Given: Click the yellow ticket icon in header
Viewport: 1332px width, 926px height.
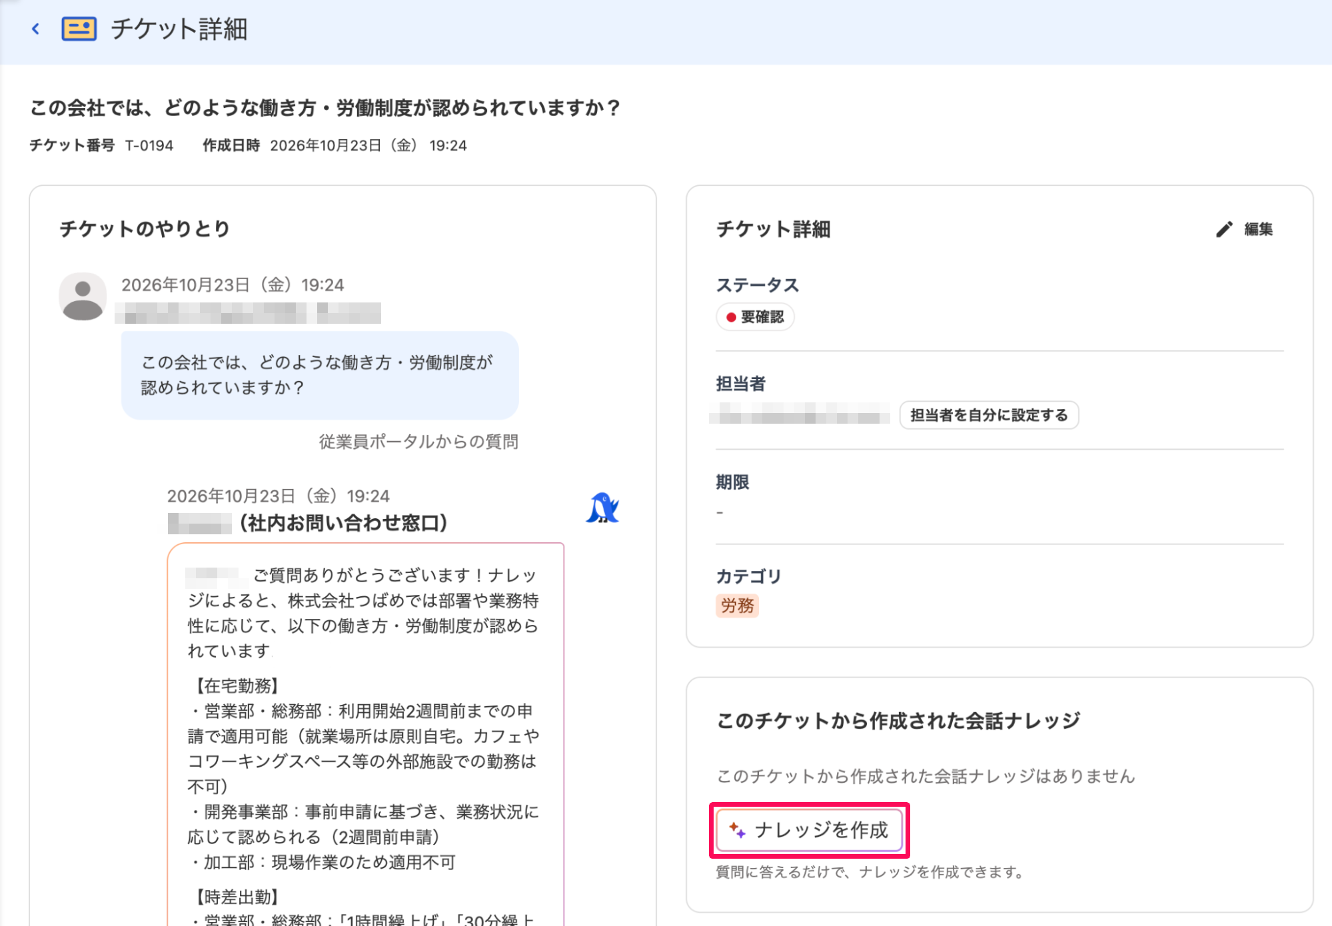Looking at the screenshot, I should pyautogui.click(x=79, y=29).
